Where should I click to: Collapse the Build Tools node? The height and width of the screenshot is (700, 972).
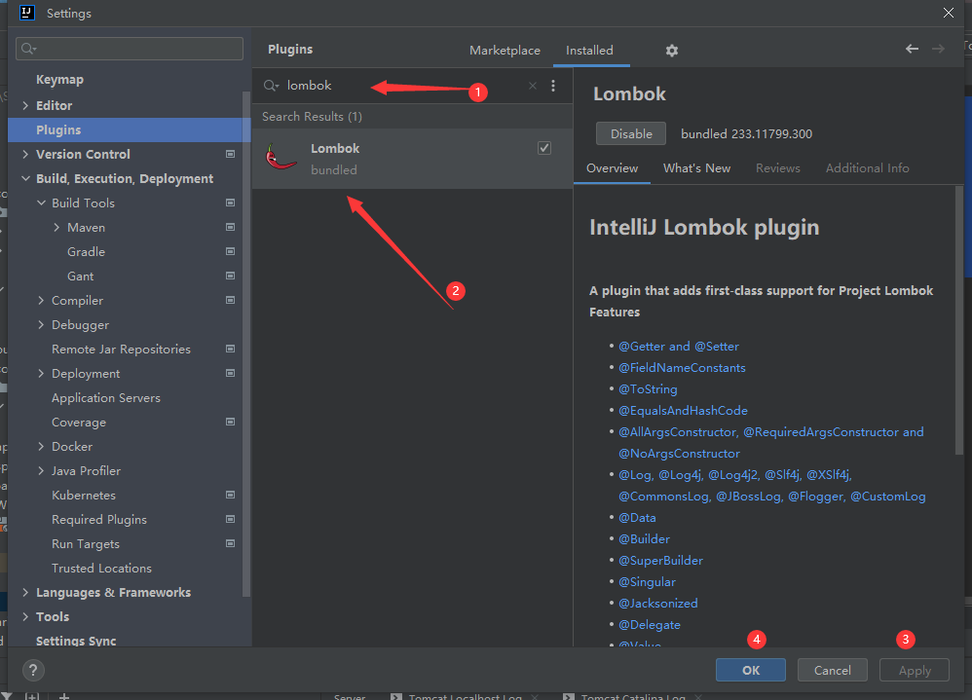click(x=41, y=203)
